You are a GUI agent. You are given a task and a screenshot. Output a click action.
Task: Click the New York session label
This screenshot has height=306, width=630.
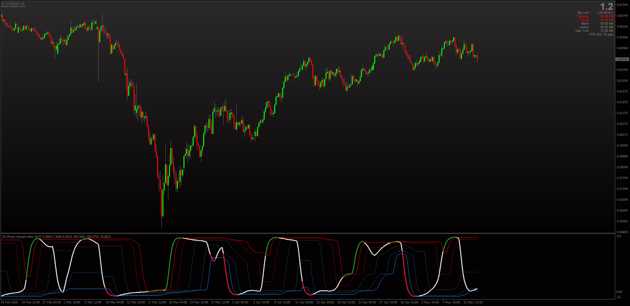point(582,31)
